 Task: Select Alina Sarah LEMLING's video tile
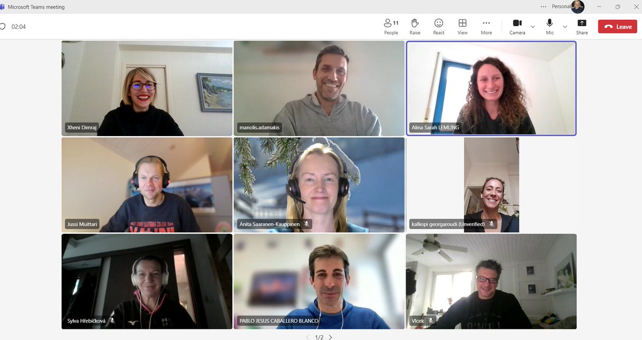pyautogui.click(x=491, y=88)
